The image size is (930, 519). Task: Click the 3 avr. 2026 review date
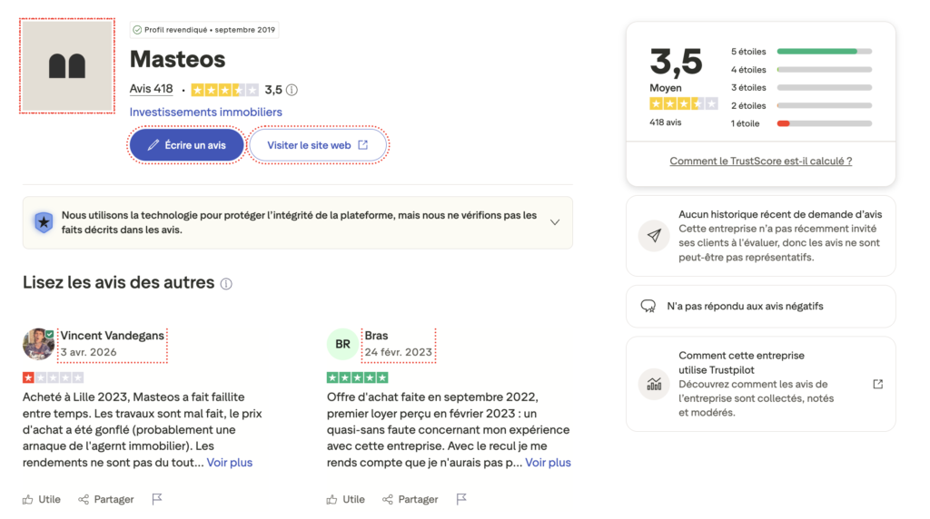point(88,353)
